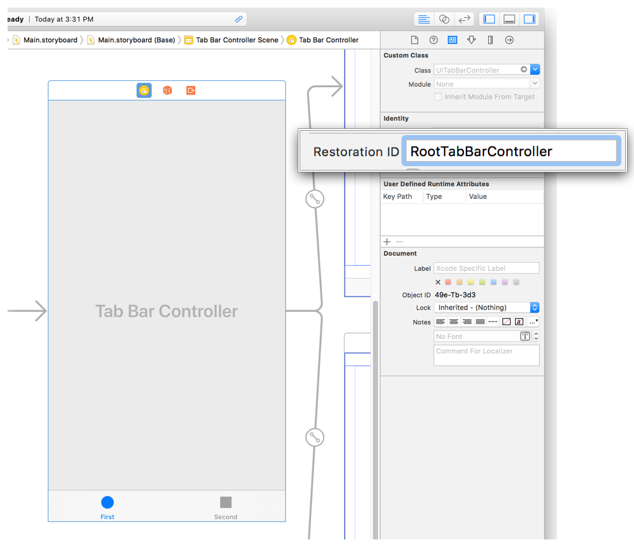Click the First Responder cube icon
Screen dimensions: 634x547
pos(168,90)
